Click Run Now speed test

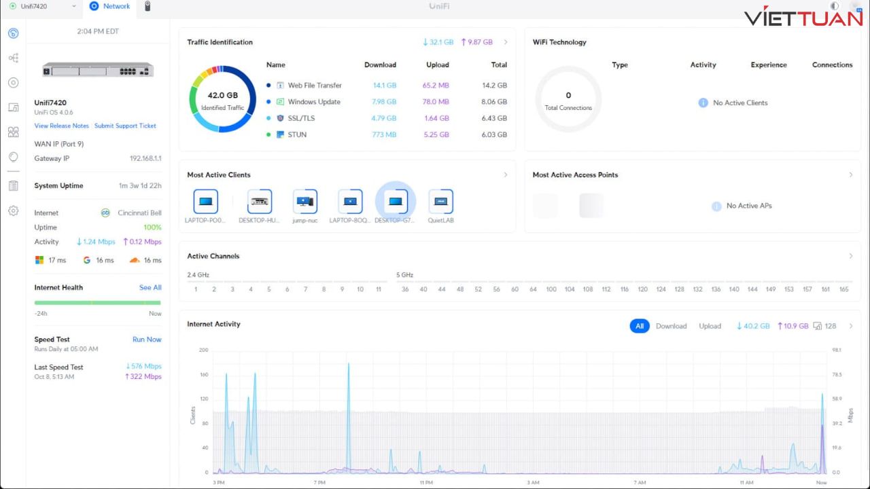pyautogui.click(x=147, y=340)
